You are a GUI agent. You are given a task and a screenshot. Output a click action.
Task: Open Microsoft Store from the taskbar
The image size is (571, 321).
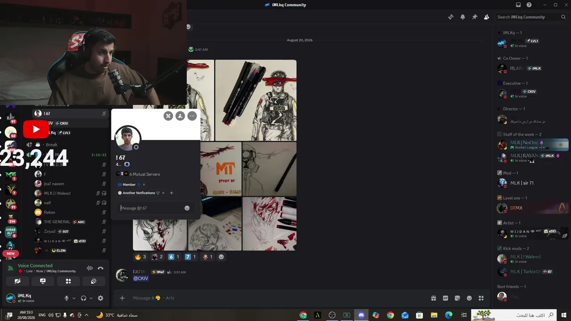pos(419,315)
